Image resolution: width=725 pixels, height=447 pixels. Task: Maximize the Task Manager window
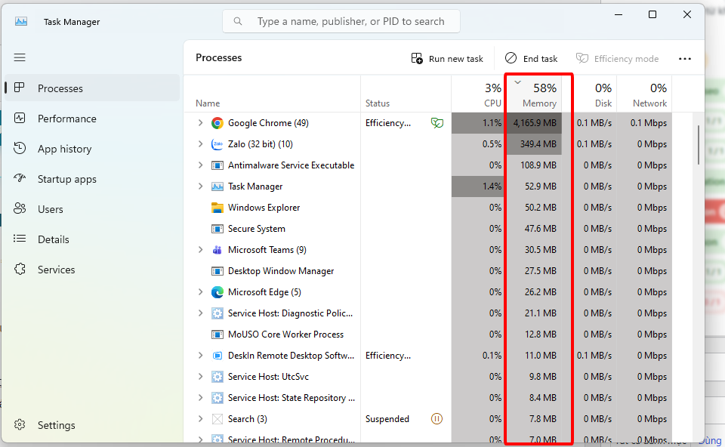pos(652,15)
